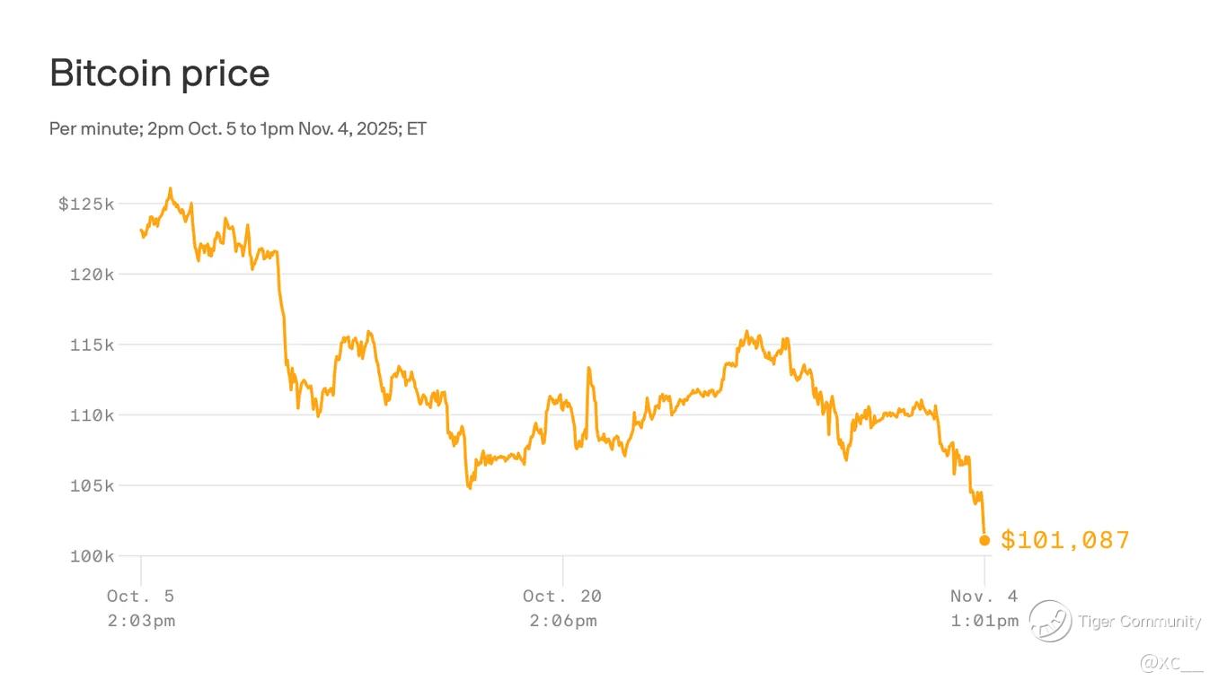Click the Tiger Community watermark text

pyautogui.click(x=1140, y=622)
